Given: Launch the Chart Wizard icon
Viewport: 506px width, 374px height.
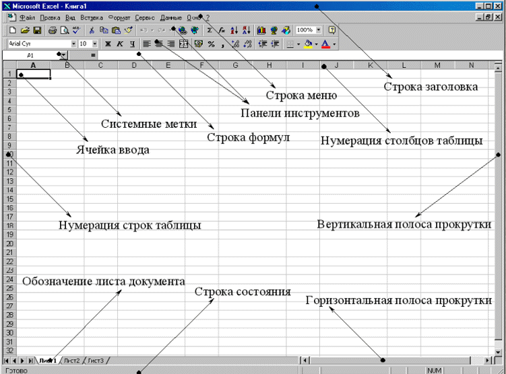Looking at the screenshot, I should point(261,30).
